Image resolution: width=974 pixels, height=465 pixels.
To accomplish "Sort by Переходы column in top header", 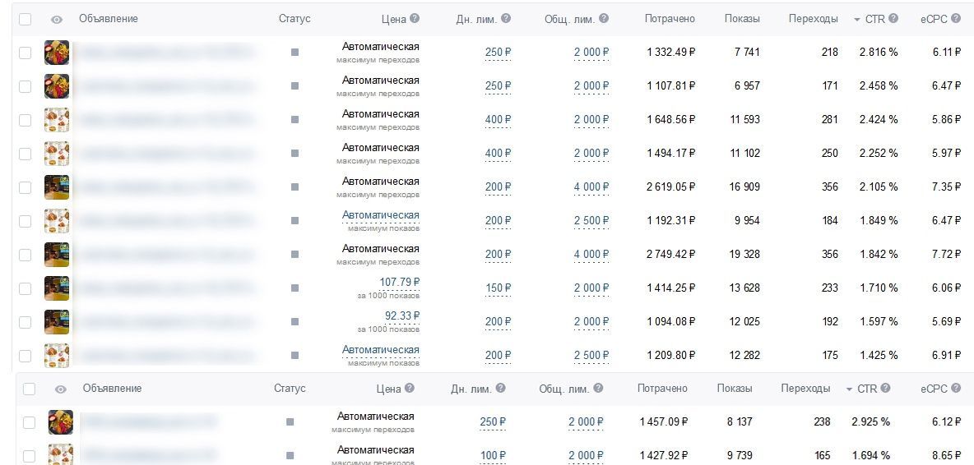I will coord(813,19).
